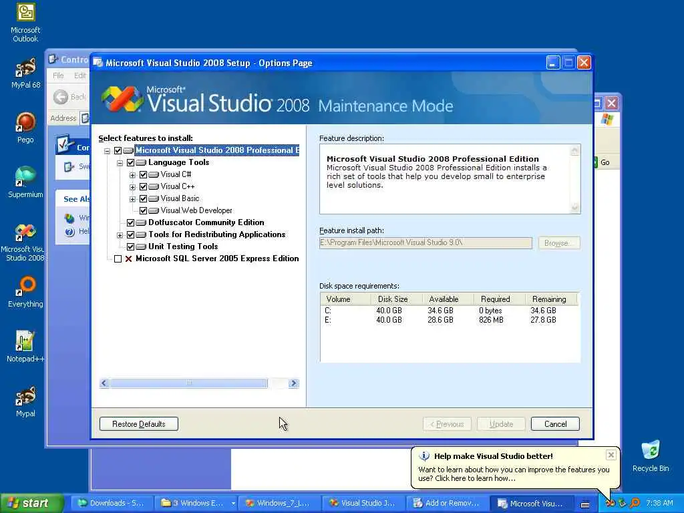Click the drive icon beside Unit Testing Tools
This screenshot has height=513, width=684.
point(141,247)
